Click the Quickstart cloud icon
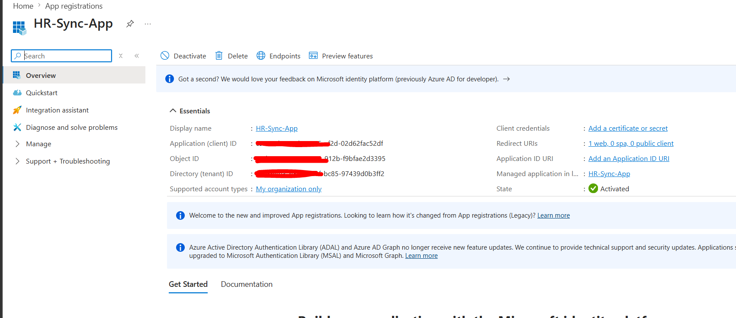This screenshot has width=736, height=318. (17, 93)
